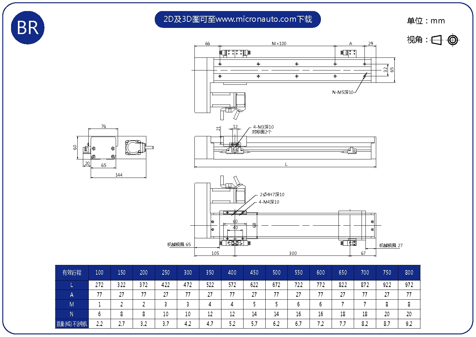The height and width of the screenshot is (337, 476).
Task: Click the L row label in table
Action: [72, 285]
